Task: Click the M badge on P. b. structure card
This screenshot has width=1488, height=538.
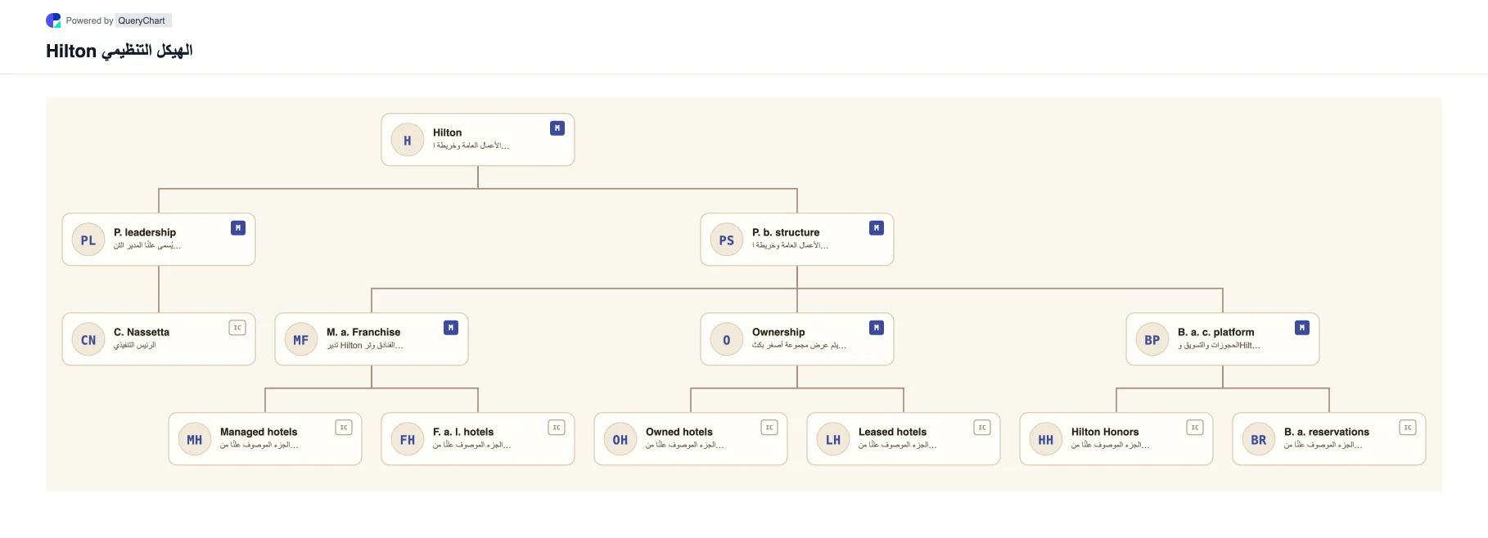Action: [877, 228]
